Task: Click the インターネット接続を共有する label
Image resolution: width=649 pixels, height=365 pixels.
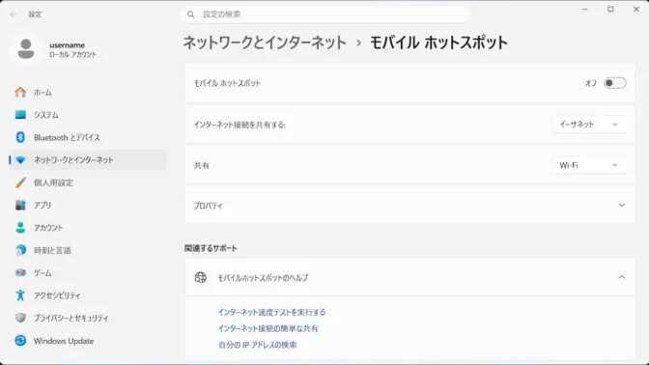Action: point(240,125)
